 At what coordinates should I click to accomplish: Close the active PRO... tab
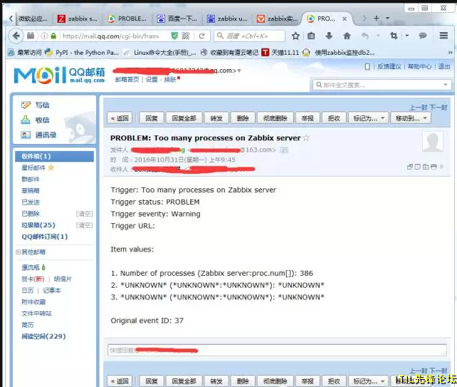(345, 19)
